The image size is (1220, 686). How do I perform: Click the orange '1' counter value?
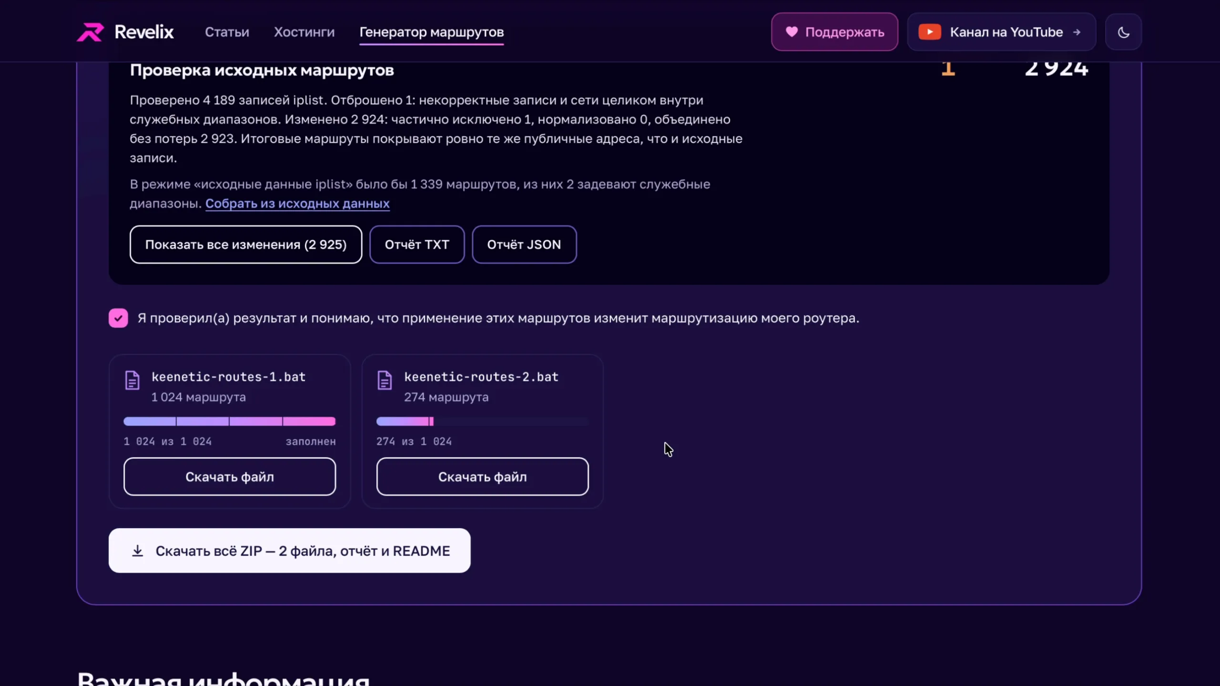tap(948, 69)
